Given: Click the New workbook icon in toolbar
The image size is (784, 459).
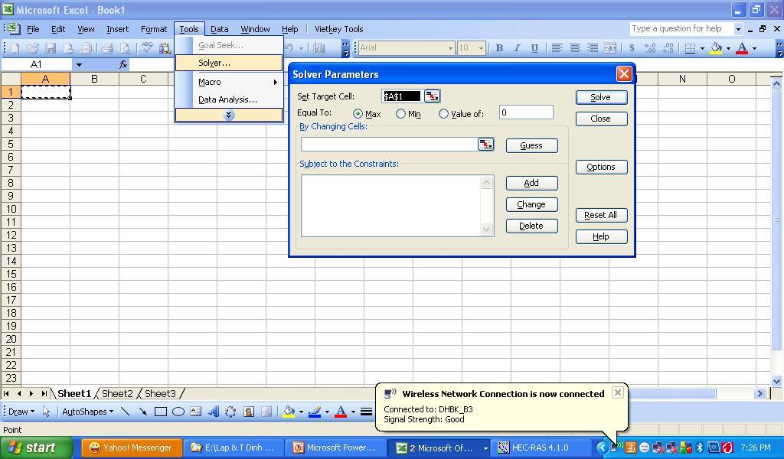Looking at the screenshot, I should point(15,48).
